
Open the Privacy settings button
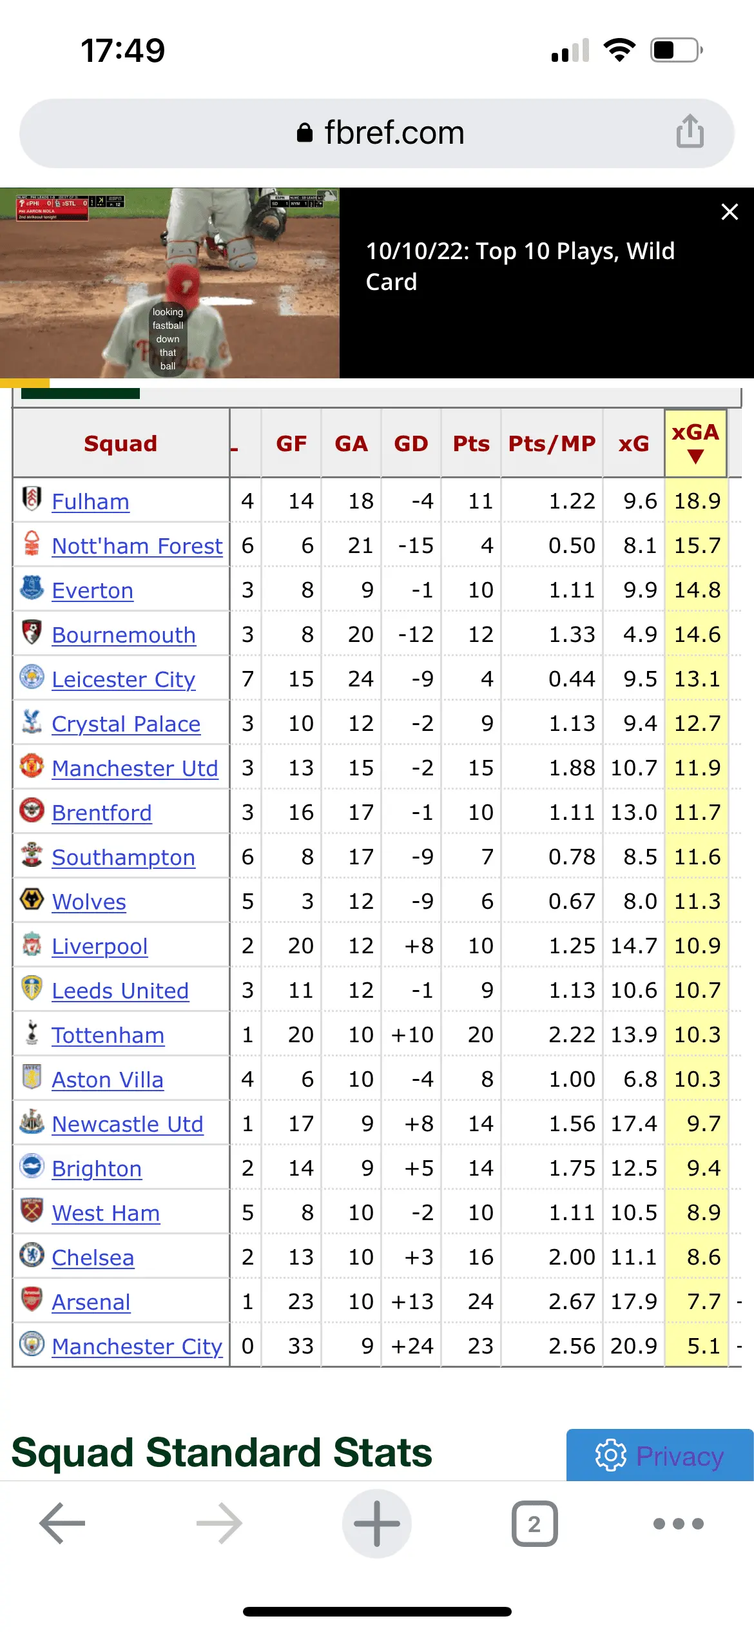[x=659, y=1455]
